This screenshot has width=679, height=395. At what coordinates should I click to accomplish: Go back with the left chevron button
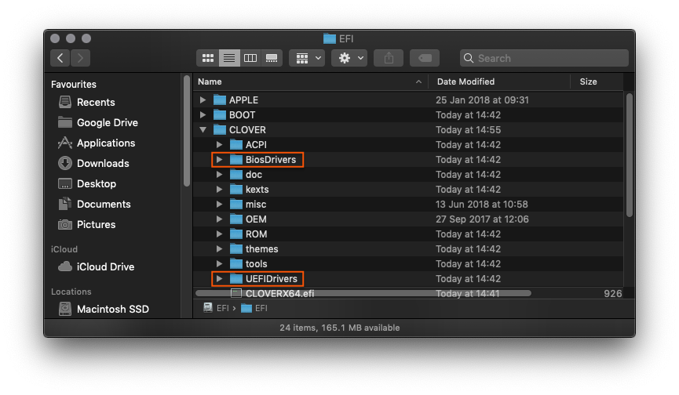(60, 58)
